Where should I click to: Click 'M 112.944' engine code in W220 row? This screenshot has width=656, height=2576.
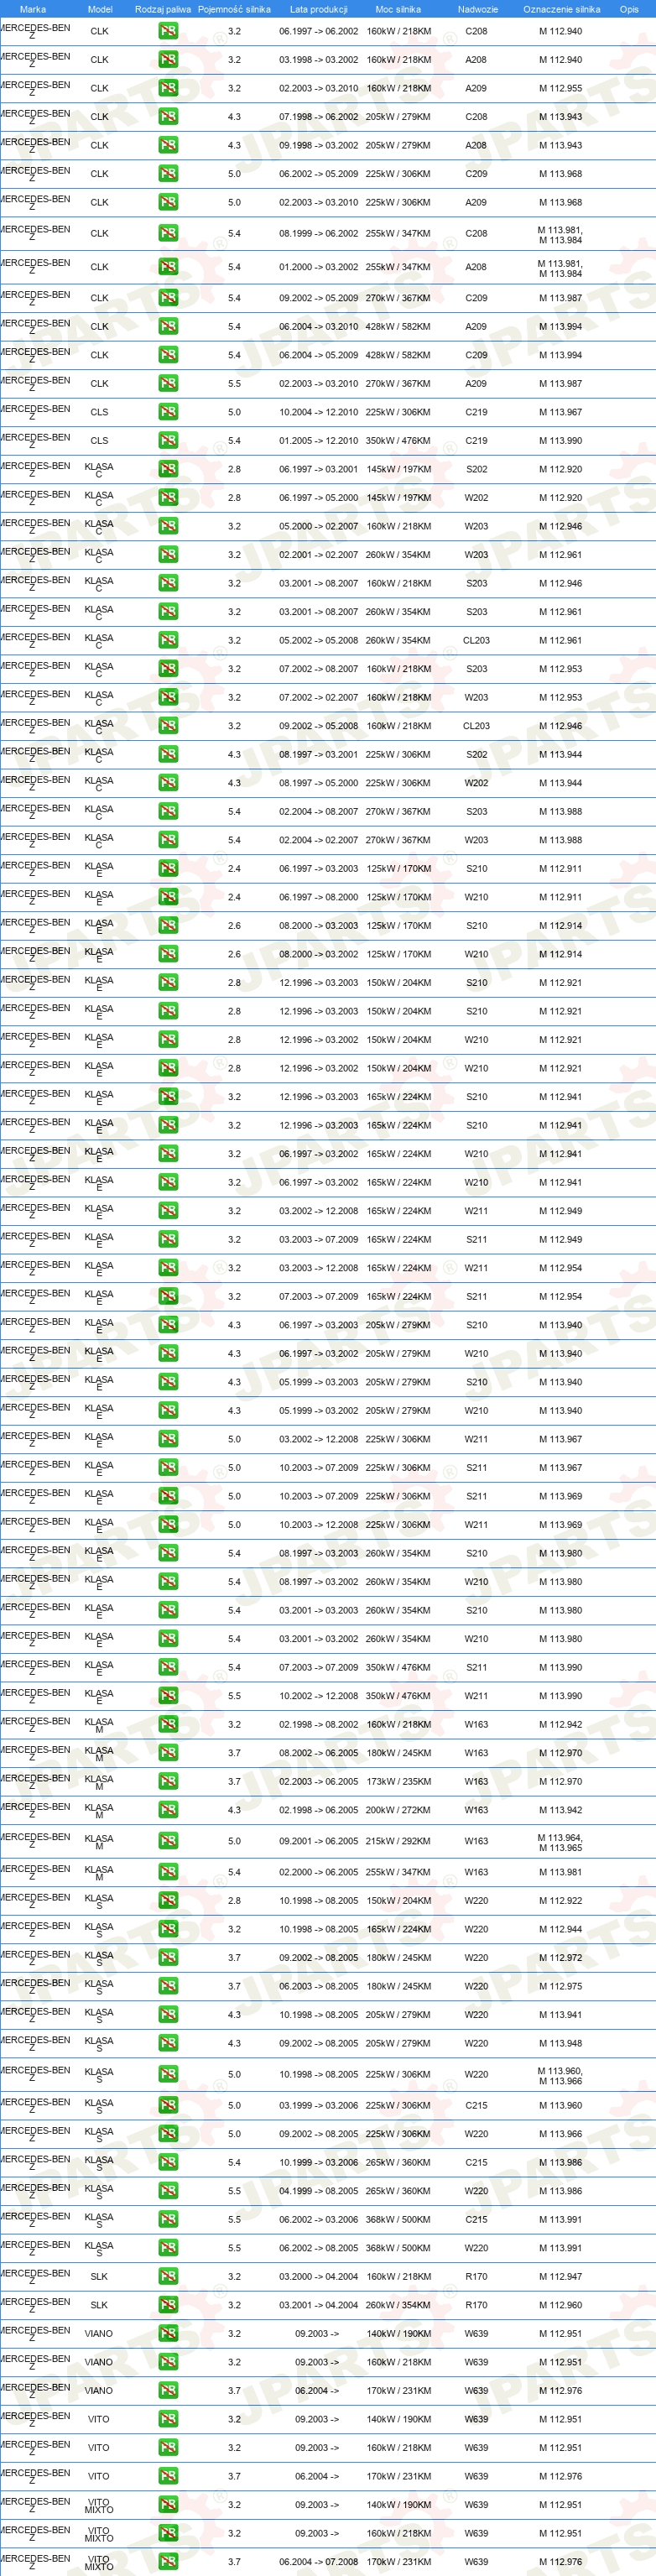coord(560,1929)
